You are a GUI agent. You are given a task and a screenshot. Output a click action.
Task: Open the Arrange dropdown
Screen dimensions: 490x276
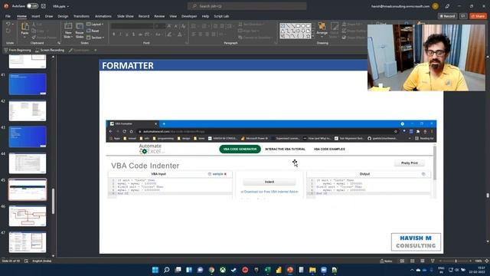pos(322,31)
